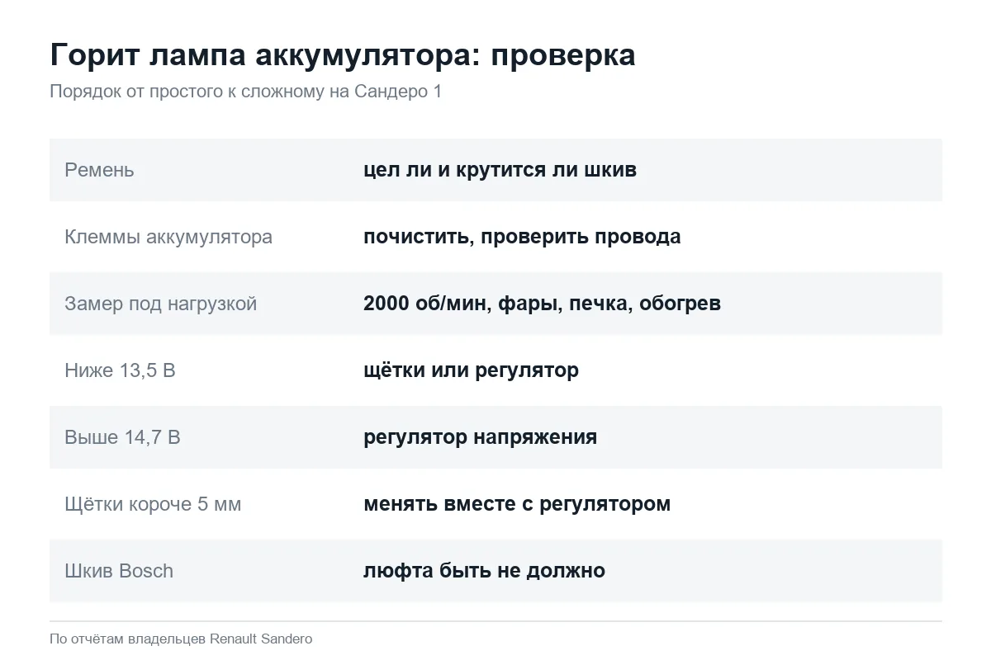The height and width of the screenshot is (660, 991).
Task: Select the 'Ниже 13,5 В' label
Action: (x=120, y=370)
